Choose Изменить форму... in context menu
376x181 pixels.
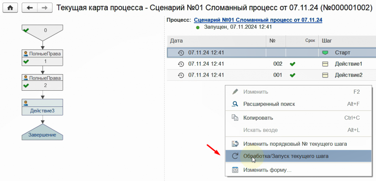298,170
